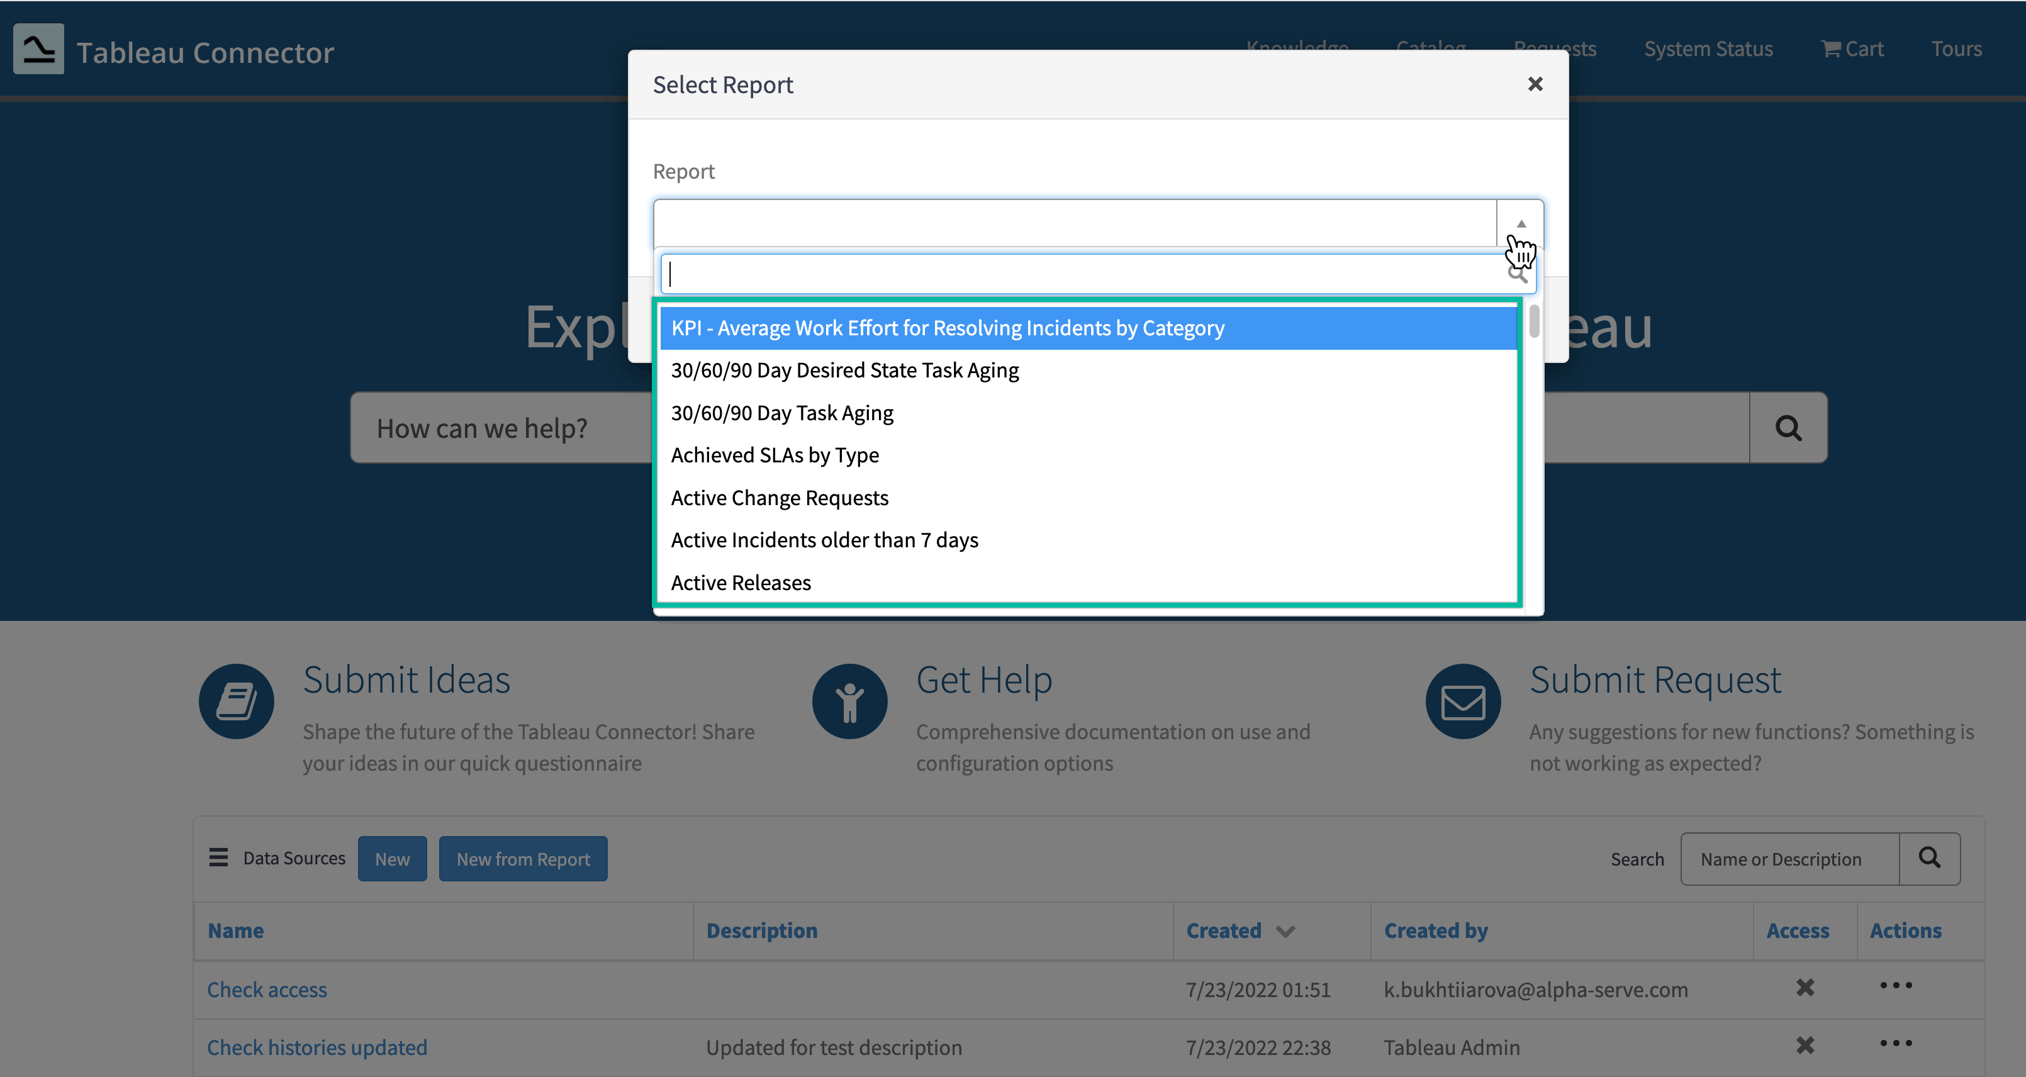Screen dimensions: 2026x1077
Task: Choose 30/60/90 Day Task Aging report
Action: pos(781,412)
